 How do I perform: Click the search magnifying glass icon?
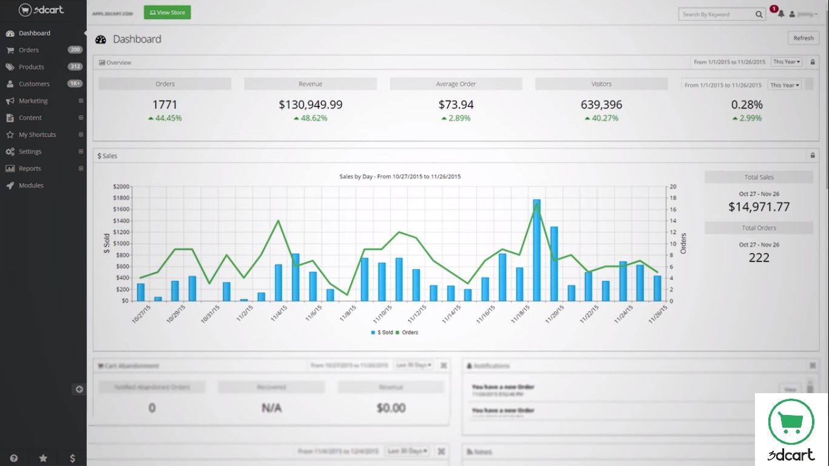[759, 13]
